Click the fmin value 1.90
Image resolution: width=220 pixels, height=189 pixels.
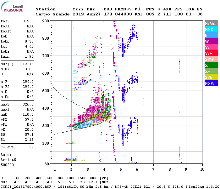tap(29, 56)
